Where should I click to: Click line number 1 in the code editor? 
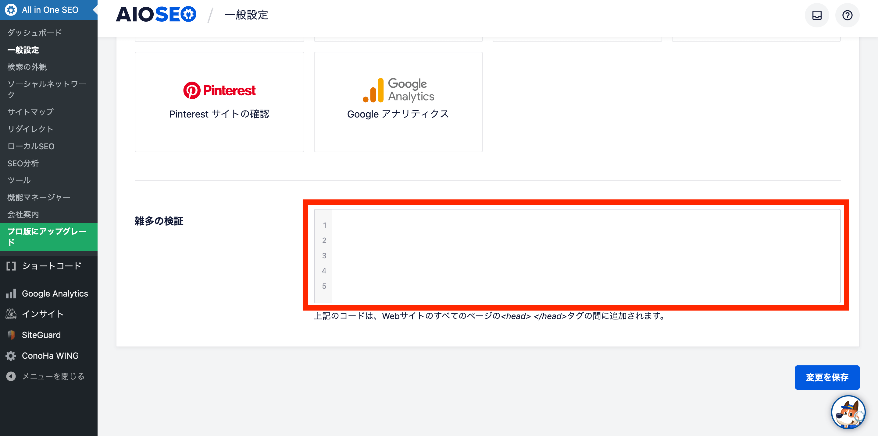[x=324, y=225]
